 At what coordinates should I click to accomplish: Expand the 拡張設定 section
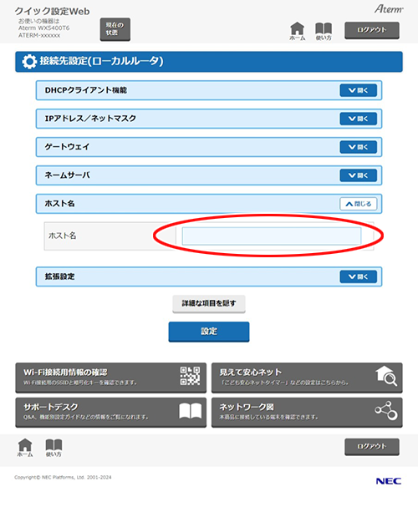(x=358, y=276)
